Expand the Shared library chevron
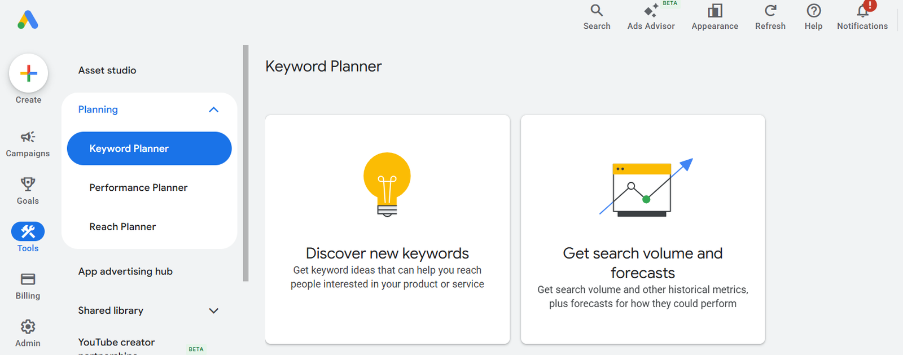This screenshot has width=903, height=355. (x=213, y=310)
